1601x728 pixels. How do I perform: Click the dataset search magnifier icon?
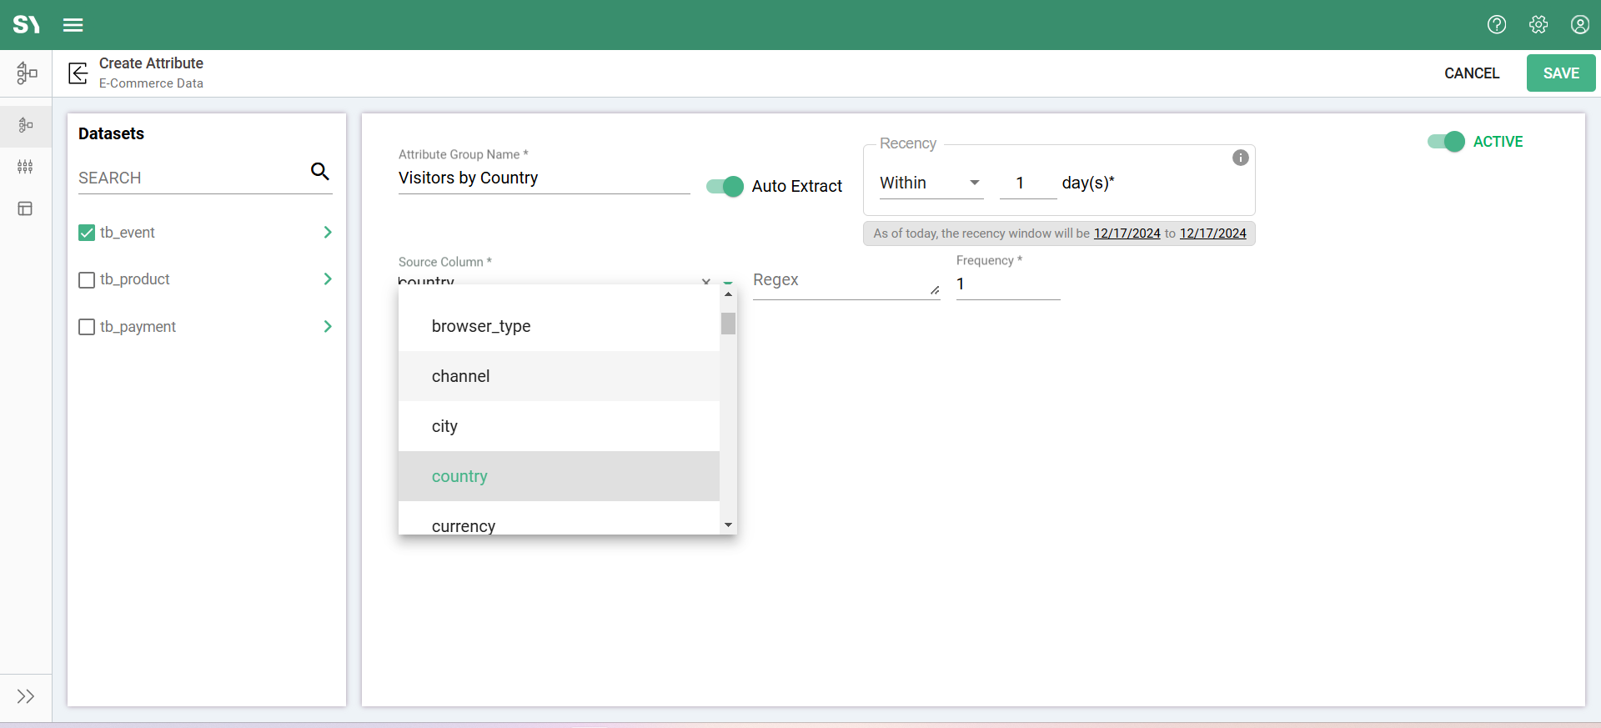point(320,172)
